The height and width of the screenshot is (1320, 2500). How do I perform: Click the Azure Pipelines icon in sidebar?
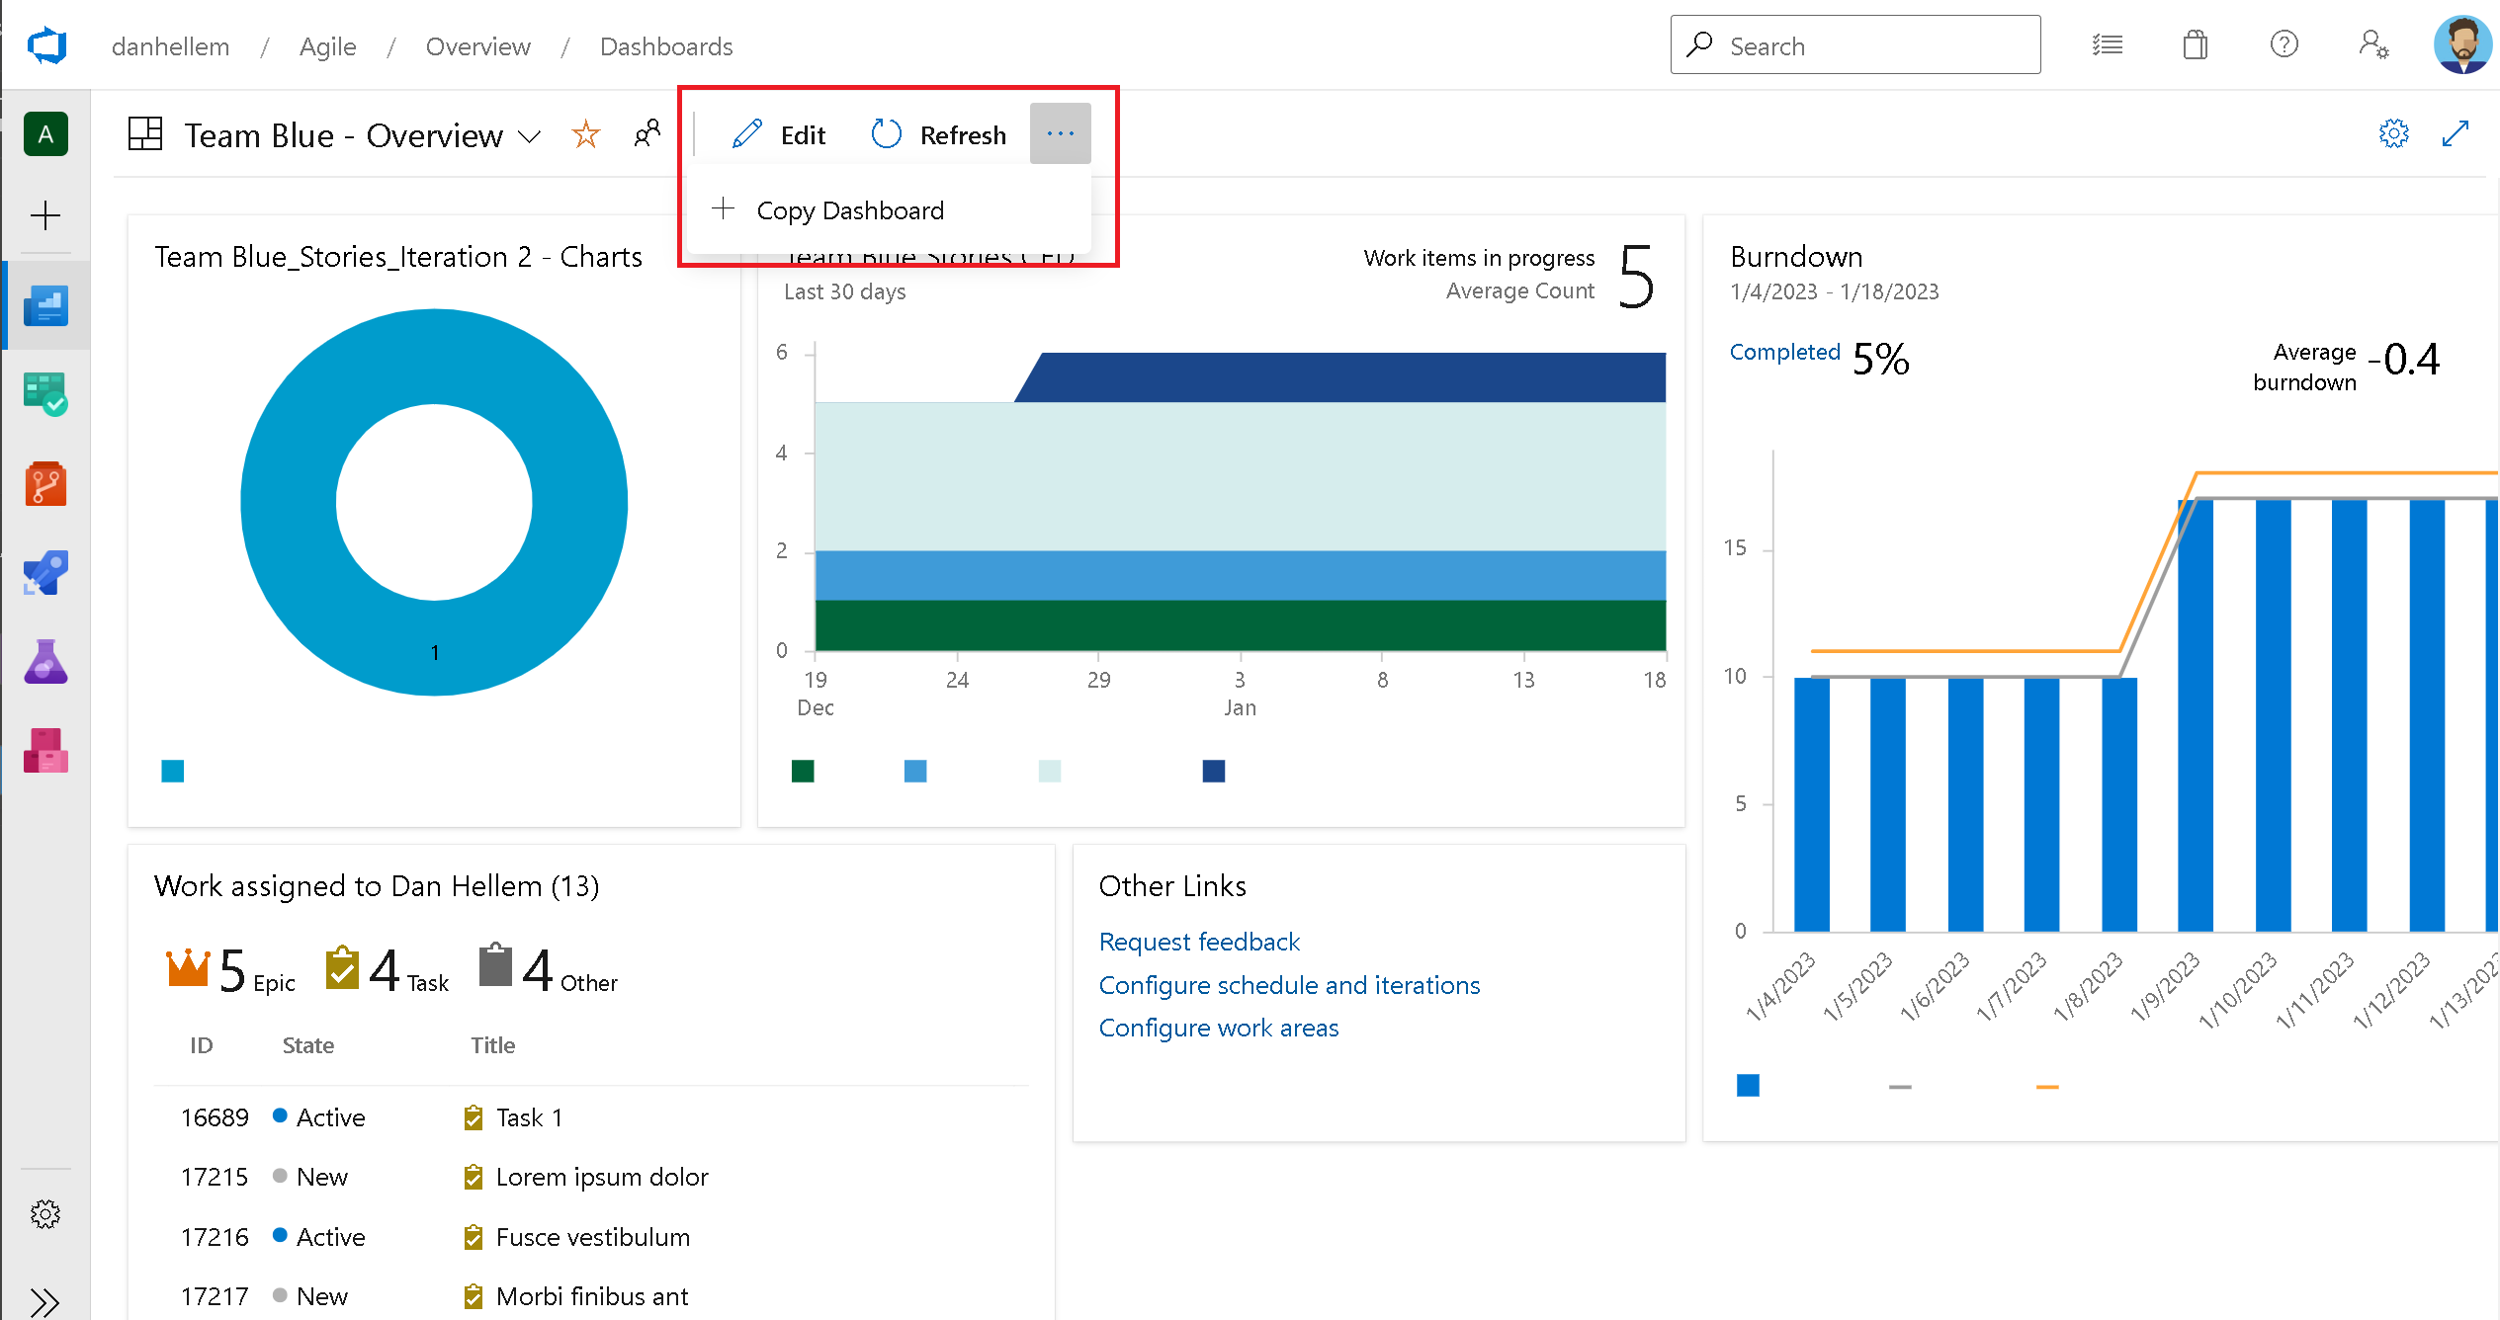tap(44, 577)
